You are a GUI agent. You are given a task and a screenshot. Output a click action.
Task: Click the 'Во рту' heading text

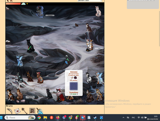click(x=9, y=106)
